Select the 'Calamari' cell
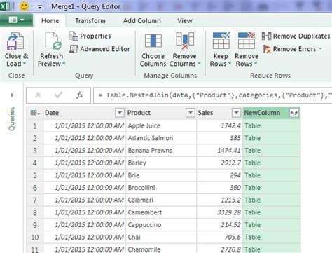Viewport: 332px width, 253px height. [161, 200]
